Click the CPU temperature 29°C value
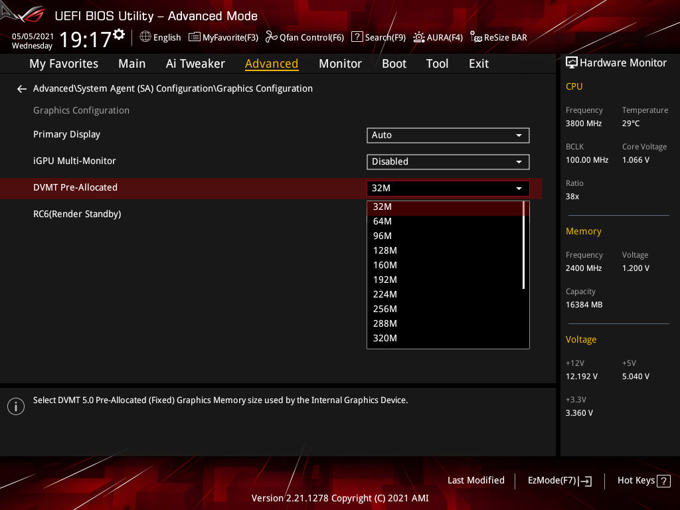Screen dimensions: 680x510 click(x=631, y=124)
